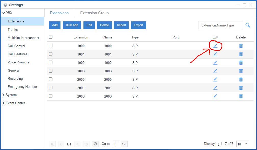Select the Extensions tab

(x=59, y=13)
